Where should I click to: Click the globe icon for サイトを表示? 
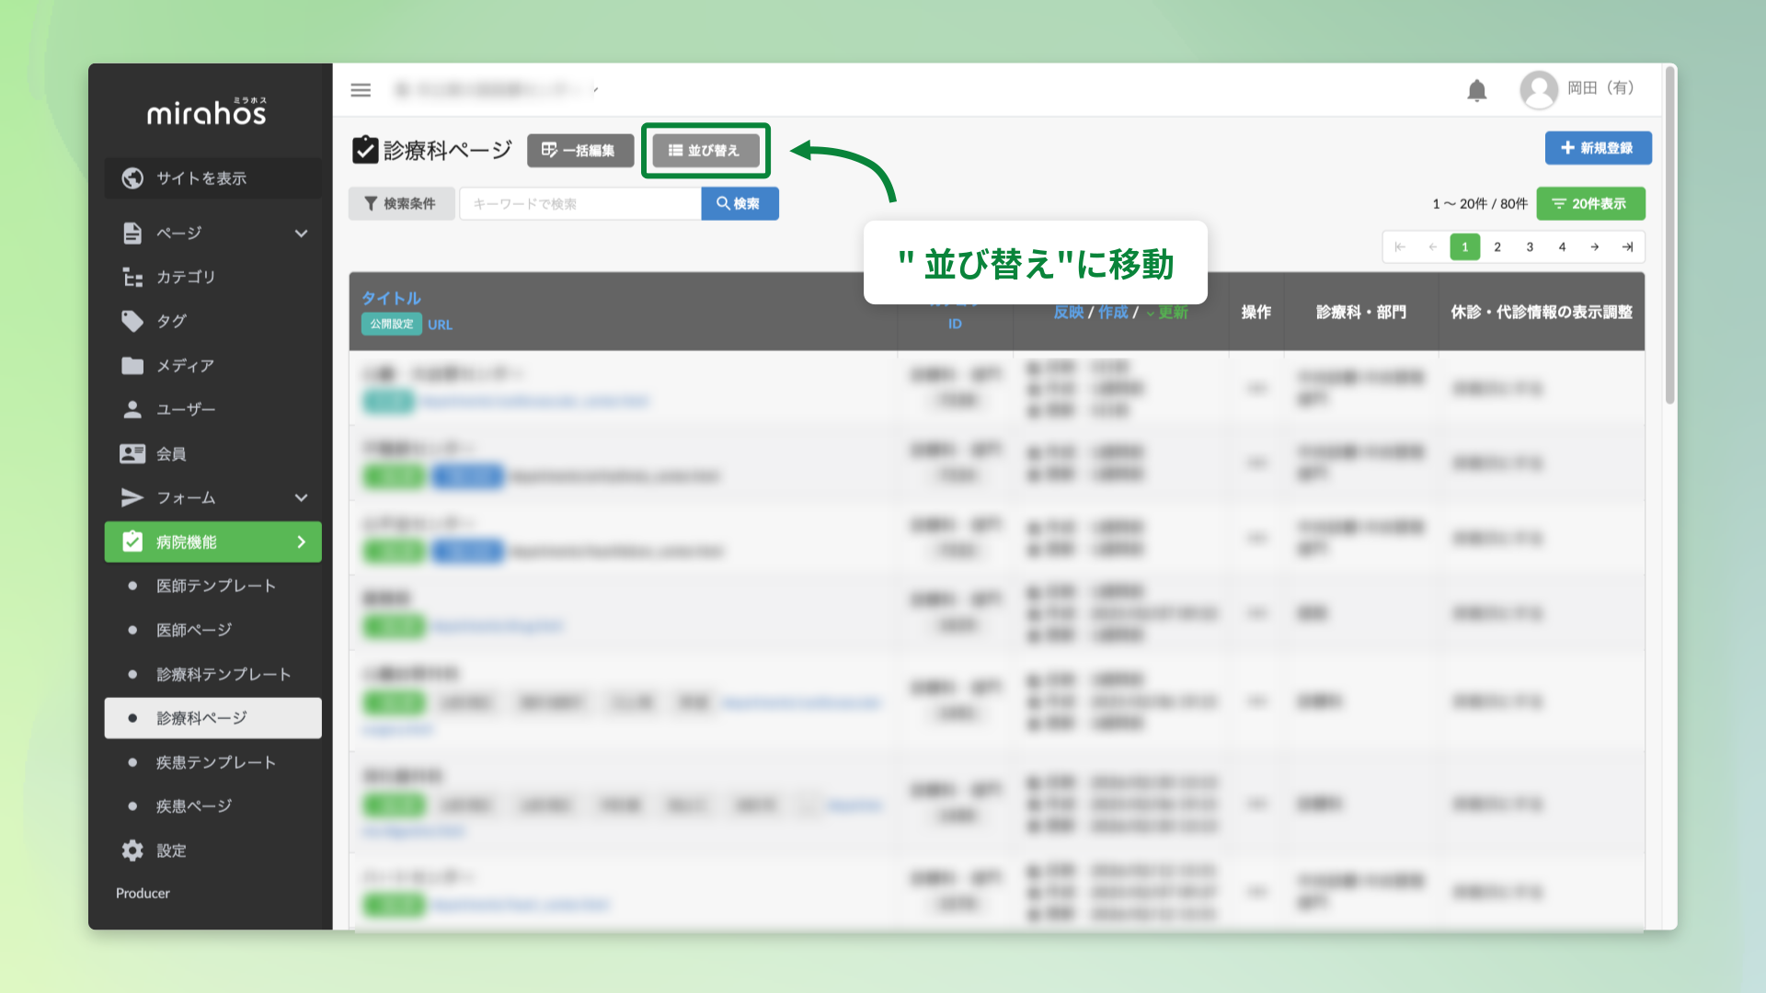(132, 177)
